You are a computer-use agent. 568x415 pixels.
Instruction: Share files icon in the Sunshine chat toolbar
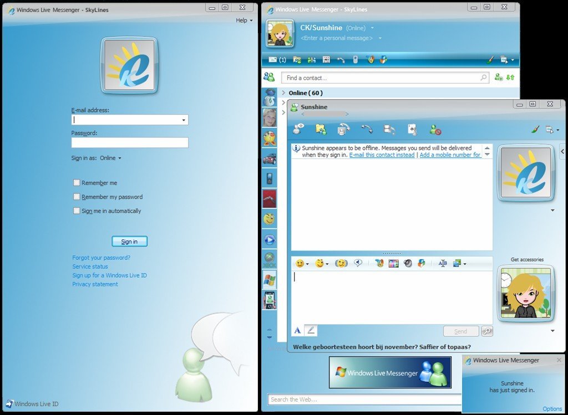[321, 129]
